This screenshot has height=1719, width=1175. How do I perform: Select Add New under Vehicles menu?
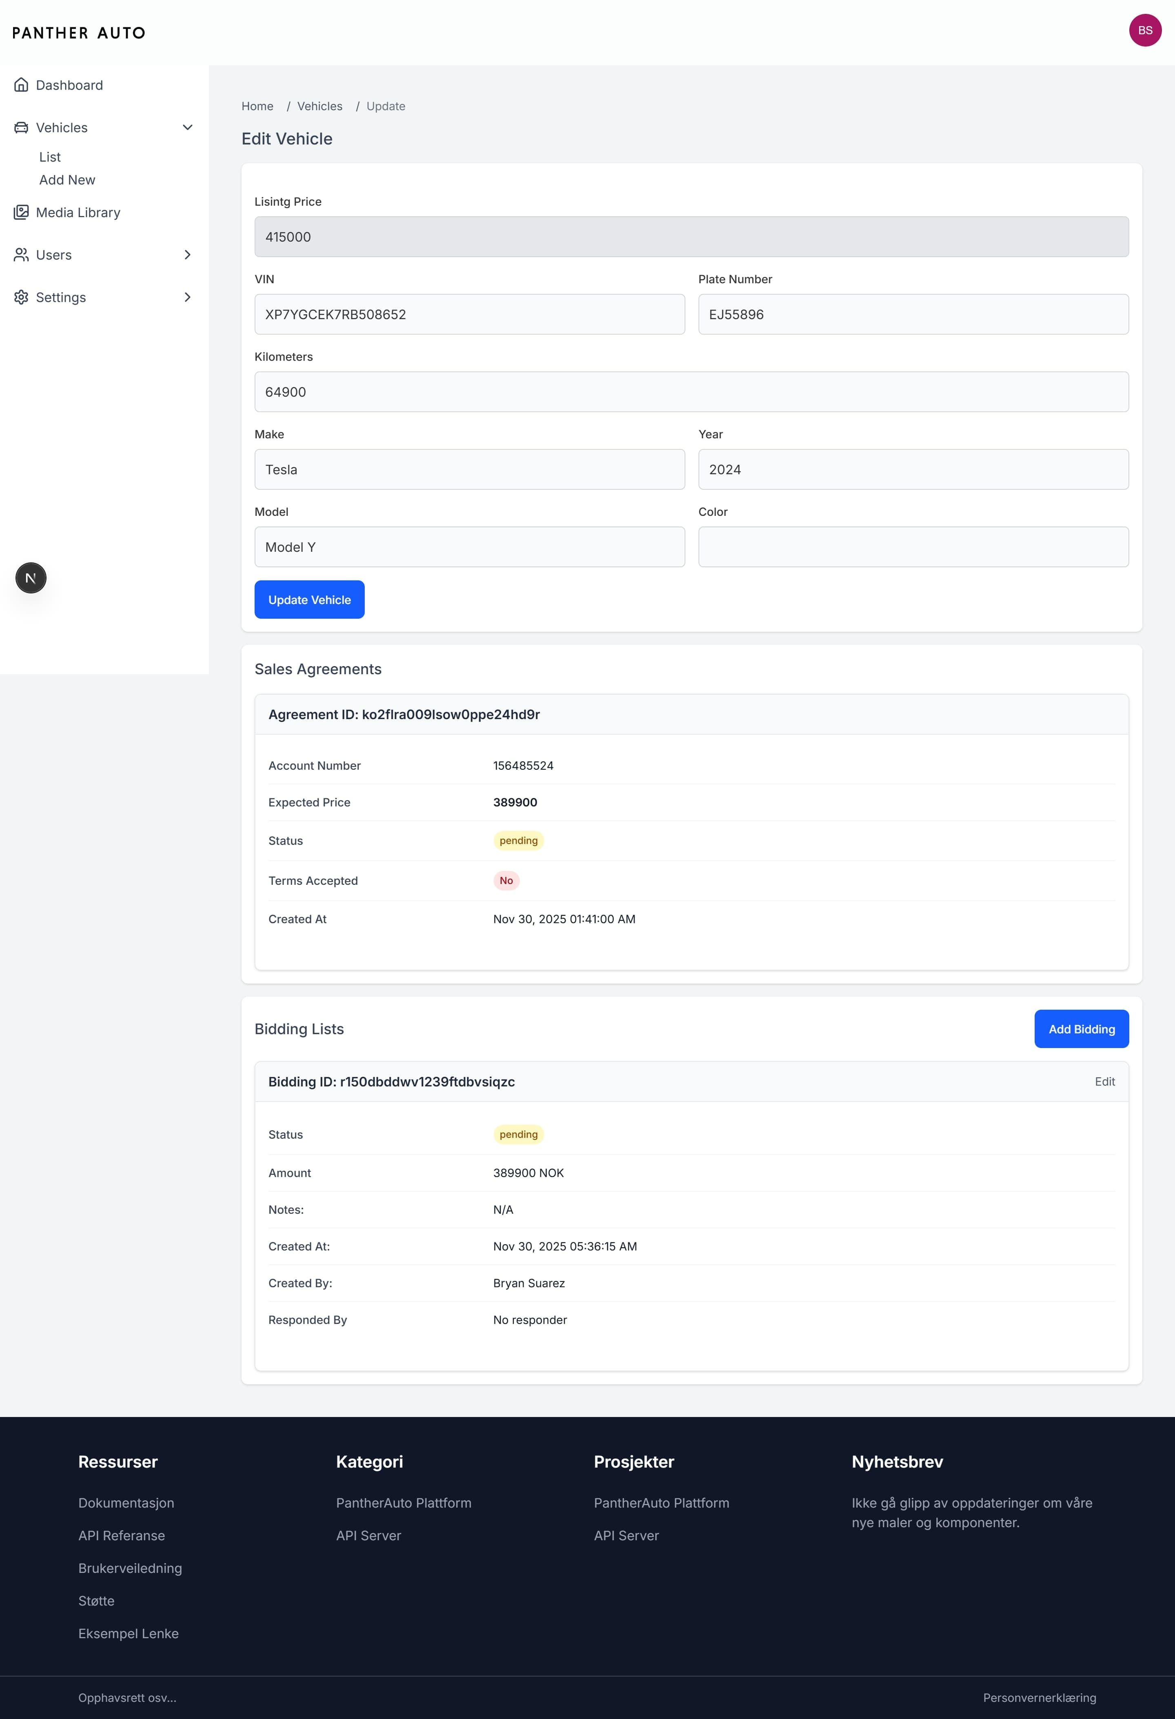coord(67,180)
